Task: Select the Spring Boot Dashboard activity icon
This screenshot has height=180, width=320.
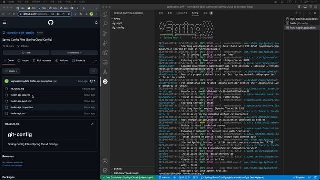Action: 105,81
